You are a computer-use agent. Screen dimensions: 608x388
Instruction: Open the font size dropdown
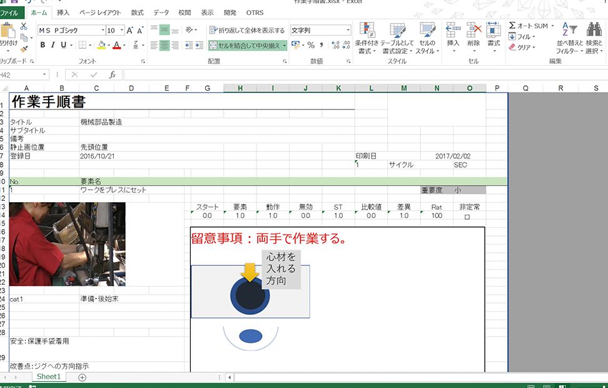pos(121,30)
